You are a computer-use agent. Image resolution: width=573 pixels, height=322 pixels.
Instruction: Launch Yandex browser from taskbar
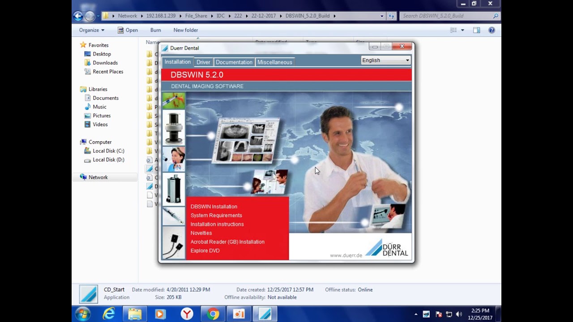click(187, 314)
